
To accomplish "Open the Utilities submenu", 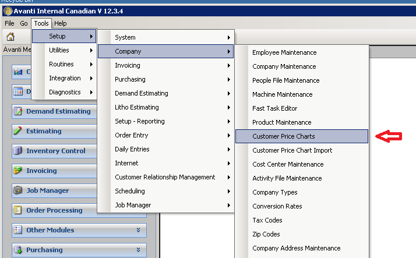I will 64,50.
